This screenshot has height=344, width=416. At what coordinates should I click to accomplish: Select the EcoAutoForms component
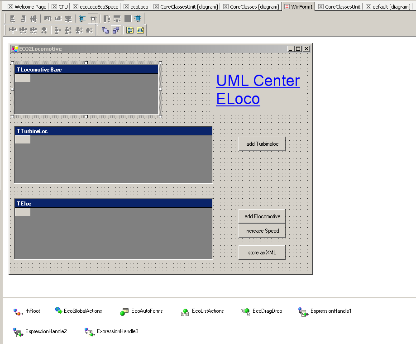coord(124,311)
